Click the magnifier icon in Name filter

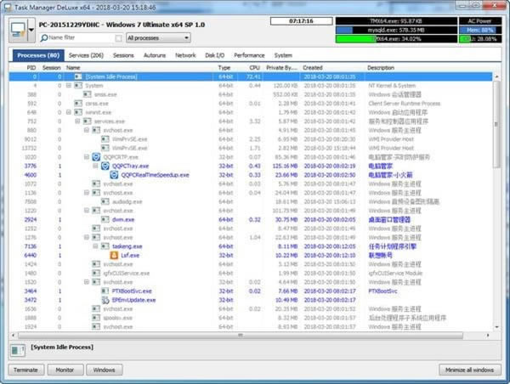[43, 38]
